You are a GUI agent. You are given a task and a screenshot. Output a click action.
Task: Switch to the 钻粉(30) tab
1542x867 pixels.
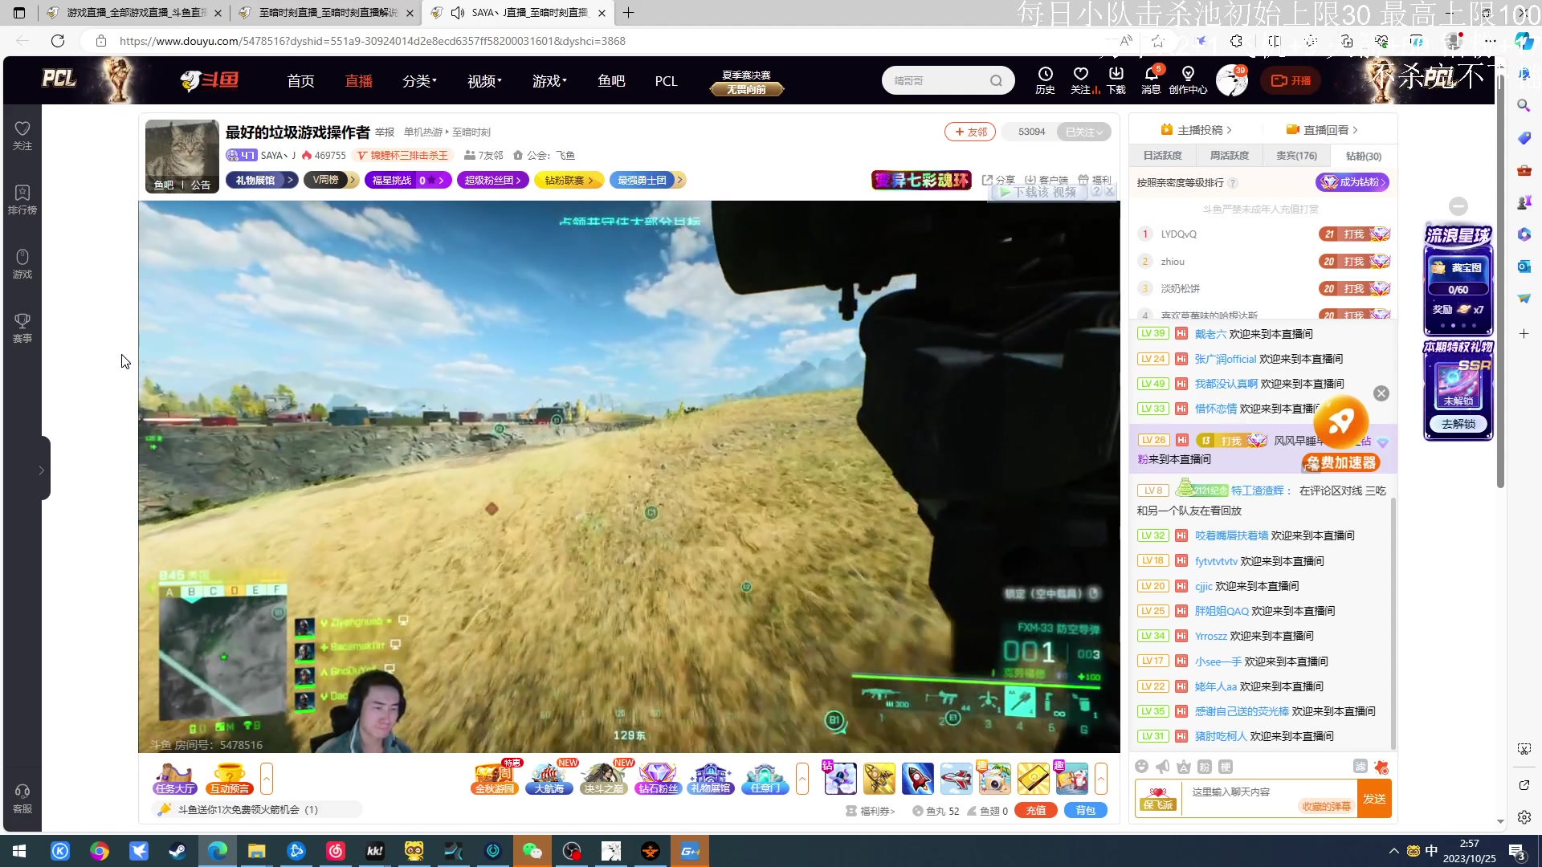1364,156
